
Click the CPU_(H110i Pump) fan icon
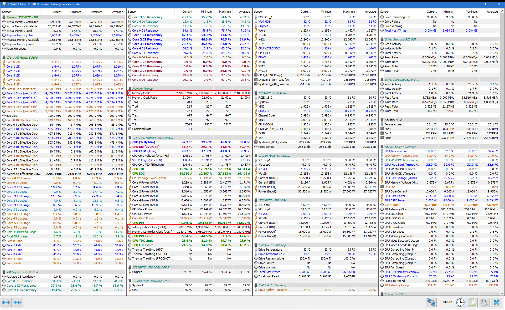pyautogui.click(x=256, y=75)
